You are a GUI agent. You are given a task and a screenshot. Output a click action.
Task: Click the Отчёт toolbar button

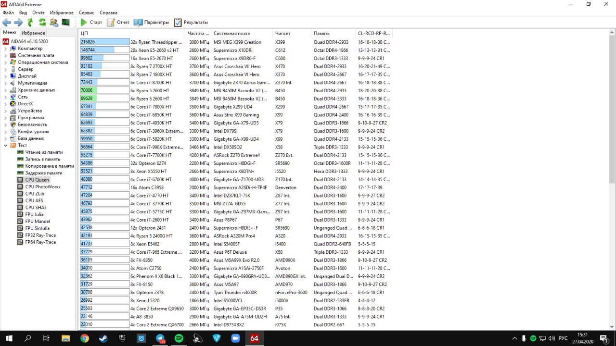(x=118, y=22)
